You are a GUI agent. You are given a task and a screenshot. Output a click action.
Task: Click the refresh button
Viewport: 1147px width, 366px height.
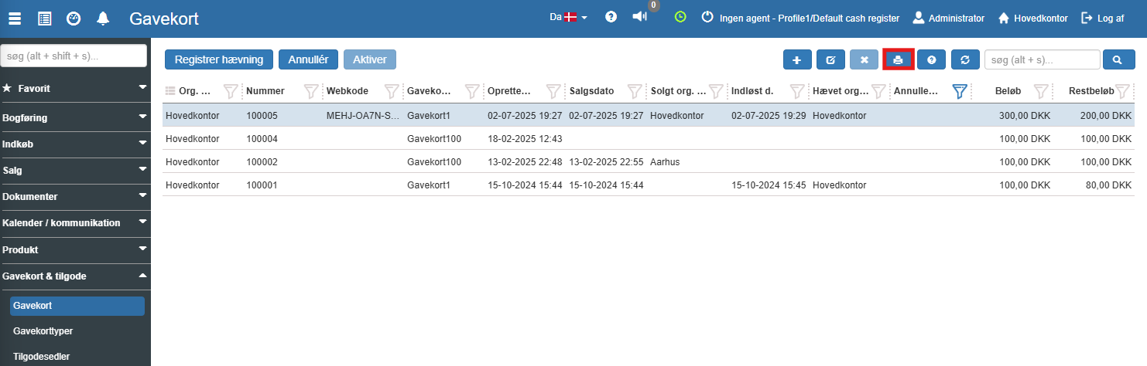[x=965, y=59]
